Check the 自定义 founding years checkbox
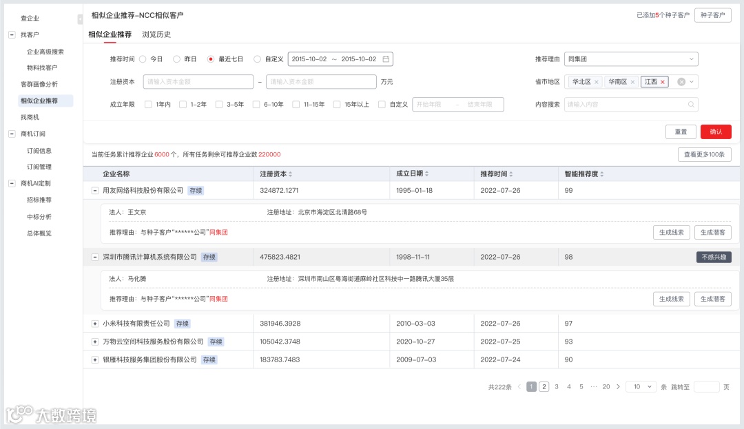 coord(382,104)
